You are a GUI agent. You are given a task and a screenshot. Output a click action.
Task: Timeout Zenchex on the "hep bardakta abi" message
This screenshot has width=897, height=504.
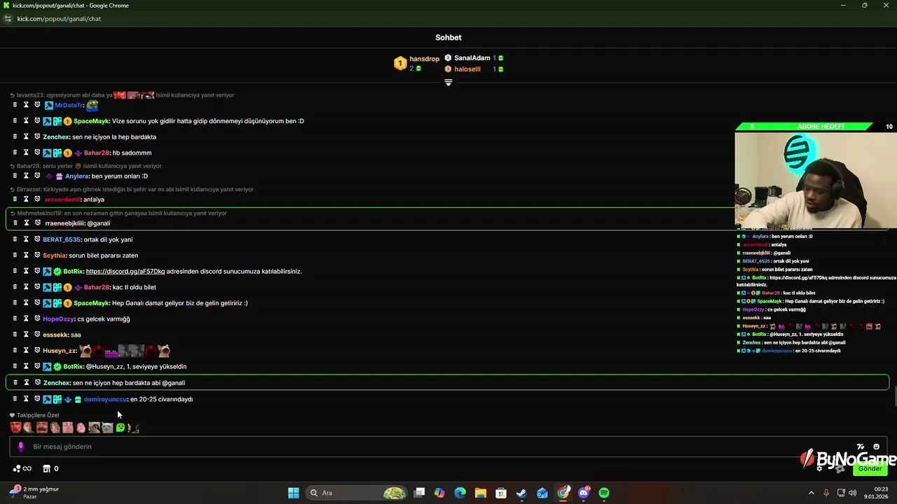click(x=26, y=383)
